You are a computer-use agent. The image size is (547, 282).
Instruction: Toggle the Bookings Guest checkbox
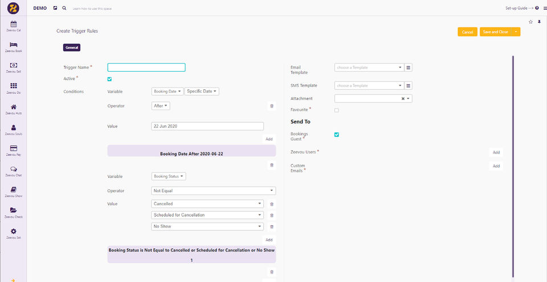click(x=337, y=135)
